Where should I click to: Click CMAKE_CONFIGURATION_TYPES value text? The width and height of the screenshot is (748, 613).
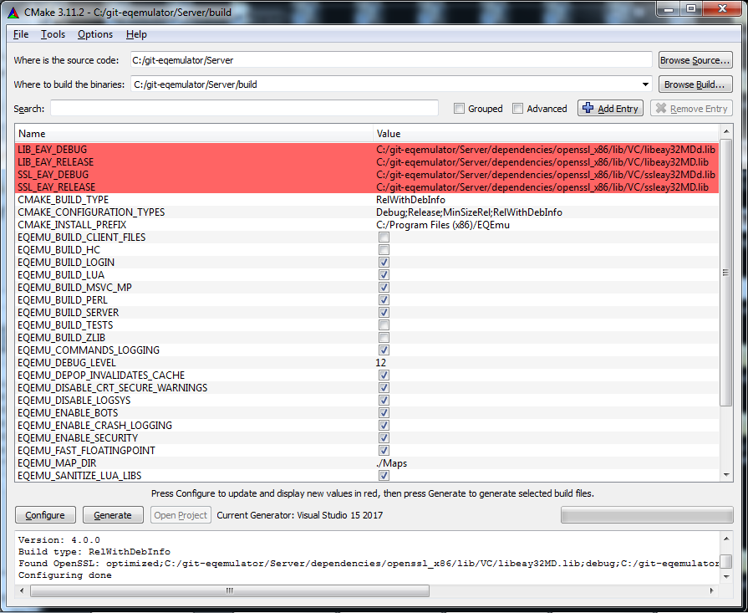point(469,212)
